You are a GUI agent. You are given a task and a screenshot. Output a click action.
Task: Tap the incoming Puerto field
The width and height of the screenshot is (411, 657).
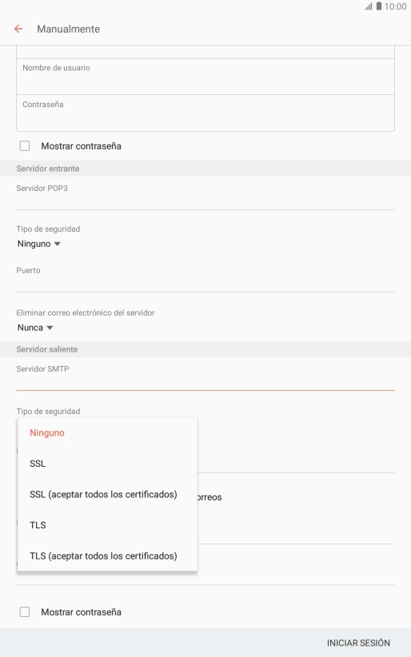click(x=205, y=278)
